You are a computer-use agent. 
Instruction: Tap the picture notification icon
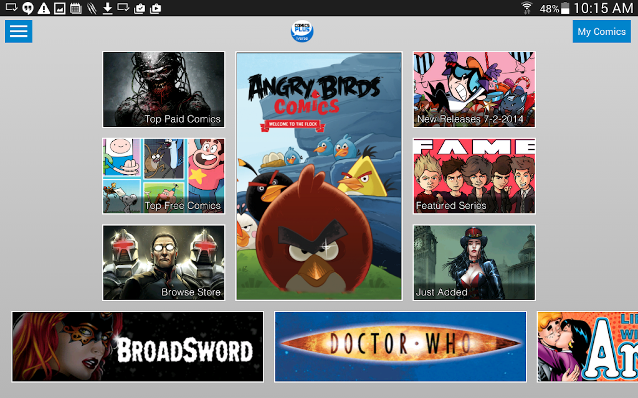tap(60, 8)
